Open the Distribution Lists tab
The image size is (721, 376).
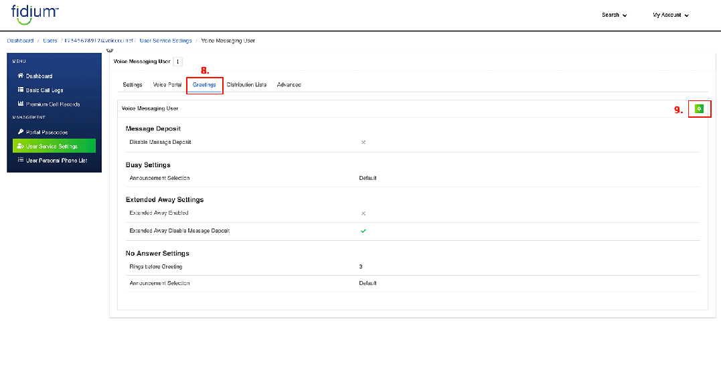click(246, 85)
